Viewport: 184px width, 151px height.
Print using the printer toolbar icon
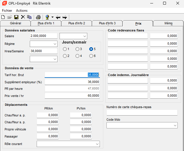(x=38, y=17)
